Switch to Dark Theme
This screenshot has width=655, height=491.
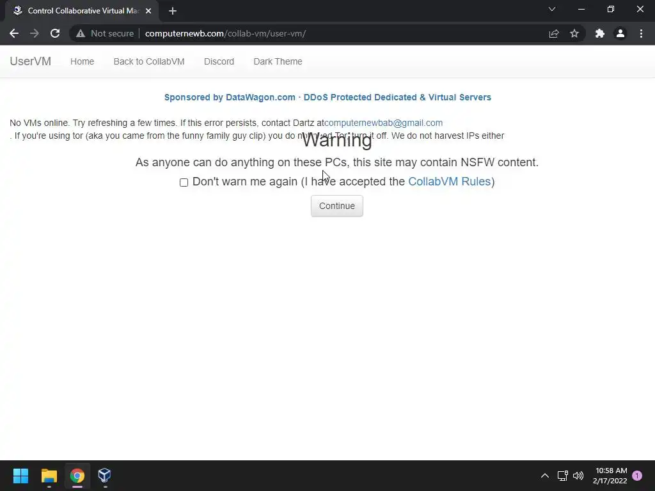click(x=278, y=61)
